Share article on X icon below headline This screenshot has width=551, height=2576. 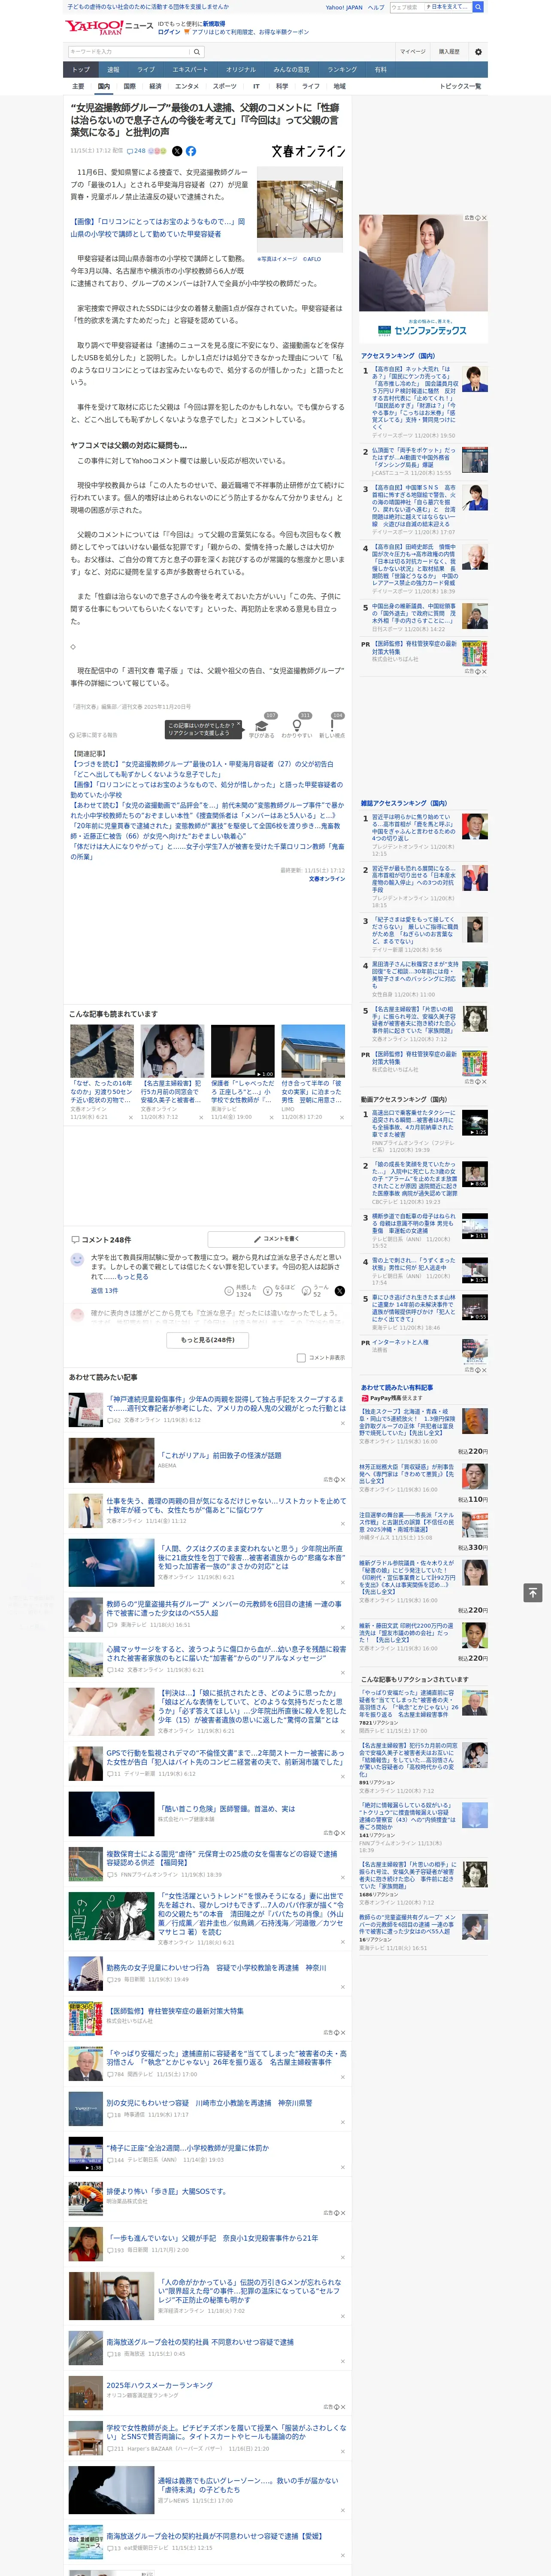(177, 151)
